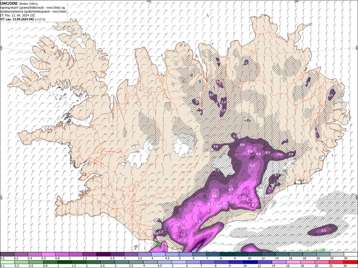Viewport: 358px width, 268px height.
Task: Select the 'slydda/snjókoma (grátt/bleikt/grænt' description line
Action: click(33, 11)
